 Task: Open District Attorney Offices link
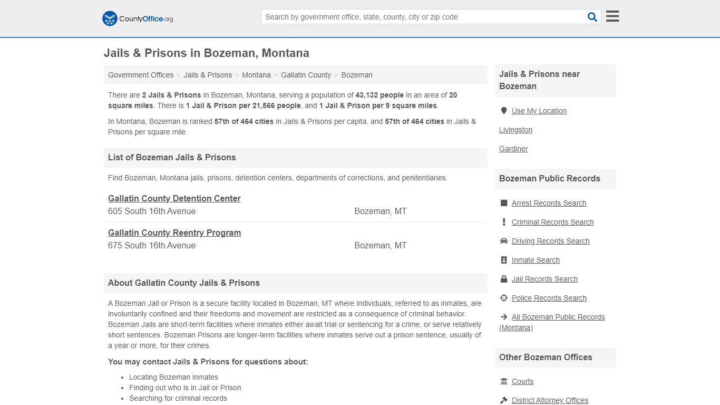pos(550,400)
